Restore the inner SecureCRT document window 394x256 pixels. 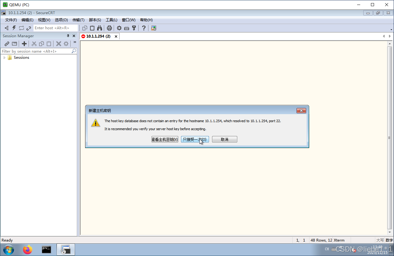tap(378, 13)
